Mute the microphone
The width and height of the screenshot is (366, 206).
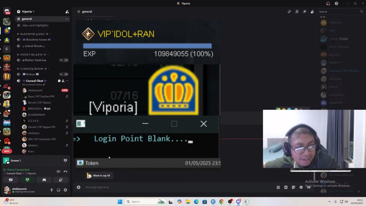pyautogui.click(x=51, y=190)
